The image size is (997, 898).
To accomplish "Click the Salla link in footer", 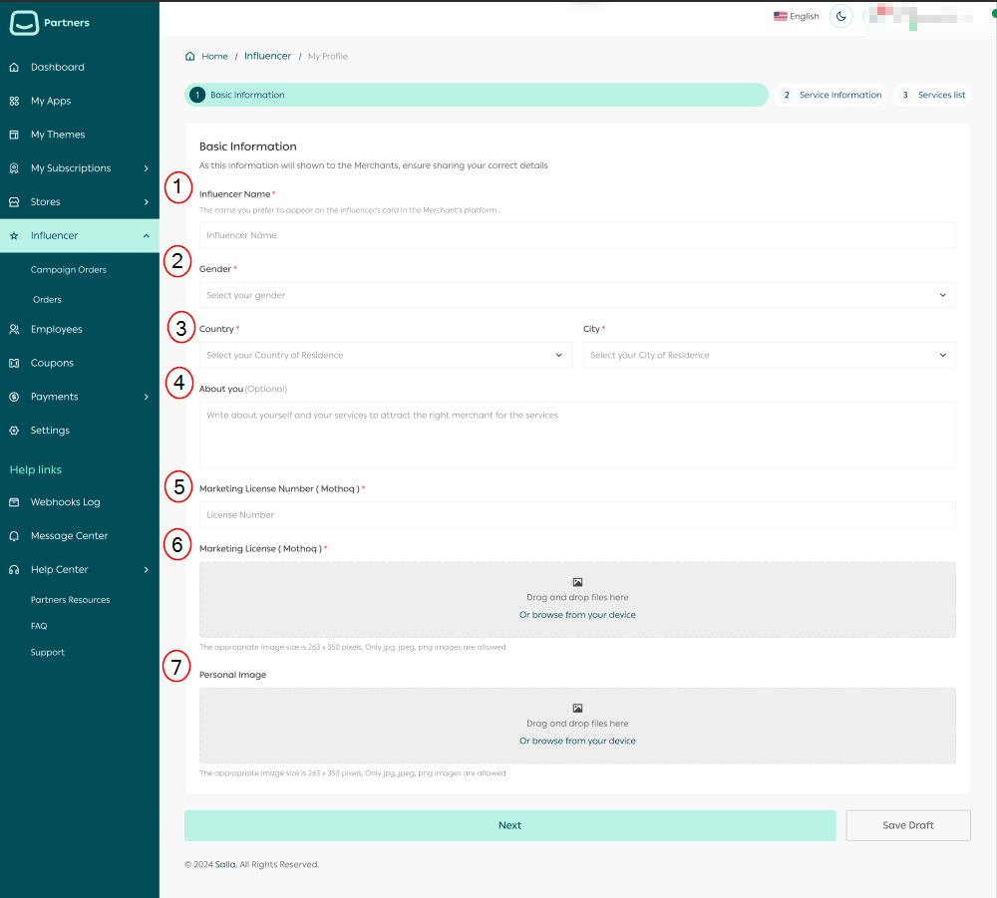I will click(x=225, y=864).
